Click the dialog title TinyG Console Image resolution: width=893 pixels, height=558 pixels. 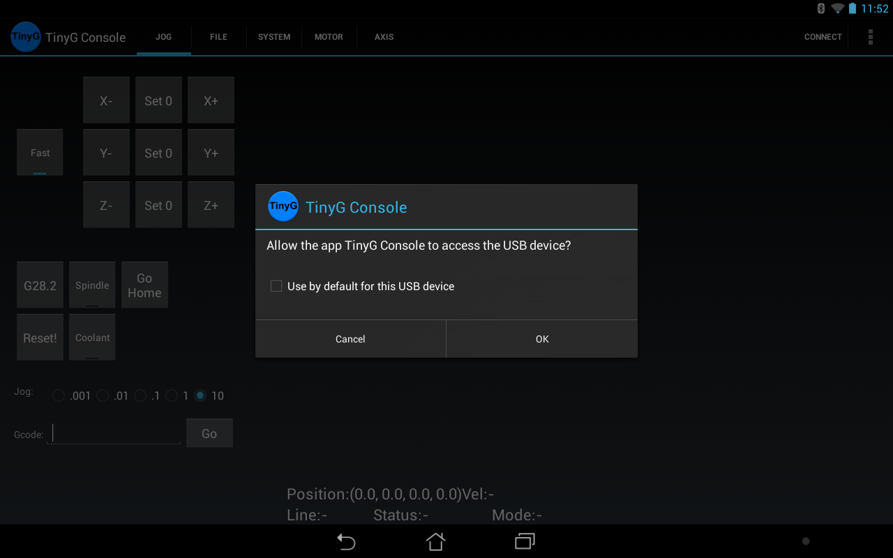pyautogui.click(x=357, y=207)
